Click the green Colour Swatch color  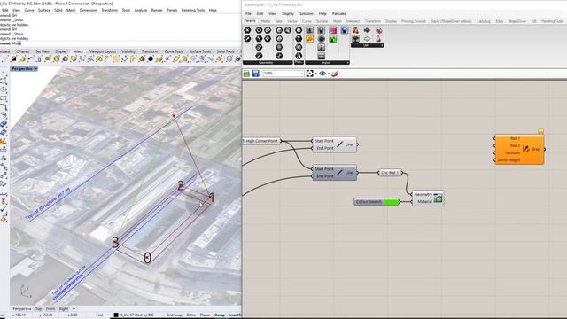tap(391, 202)
